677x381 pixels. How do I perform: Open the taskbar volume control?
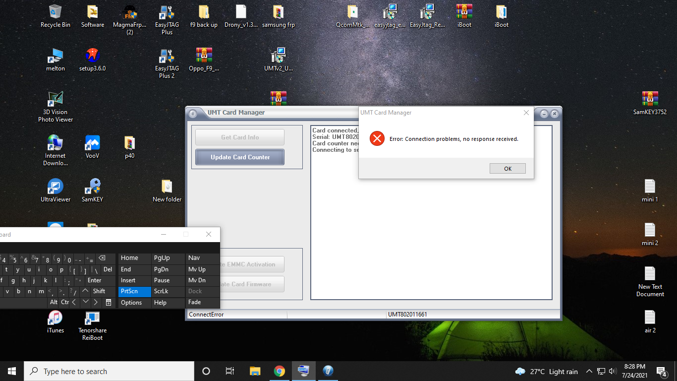(x=613, y=371)
